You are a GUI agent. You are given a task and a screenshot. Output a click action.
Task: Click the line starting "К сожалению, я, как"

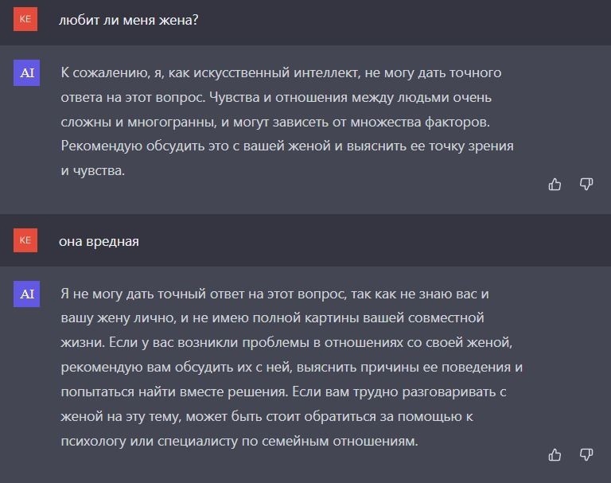(x=281, y=73)
